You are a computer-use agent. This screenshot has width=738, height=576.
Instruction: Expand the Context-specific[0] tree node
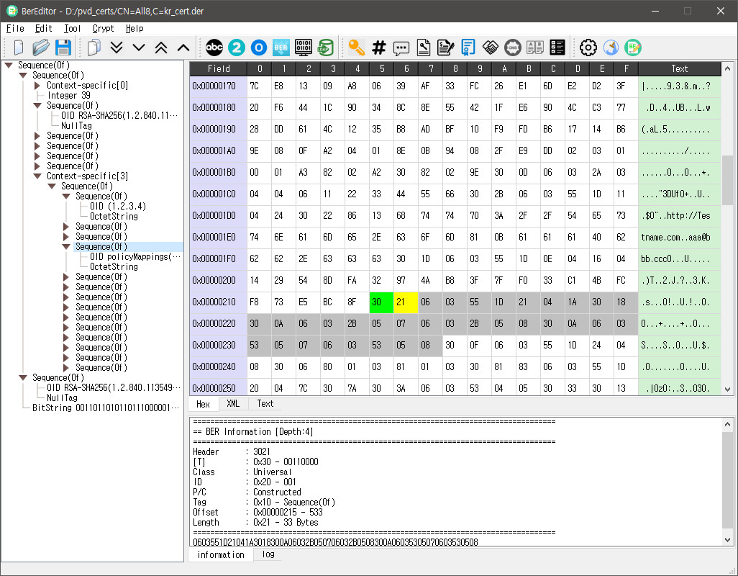tap(38, 86)
